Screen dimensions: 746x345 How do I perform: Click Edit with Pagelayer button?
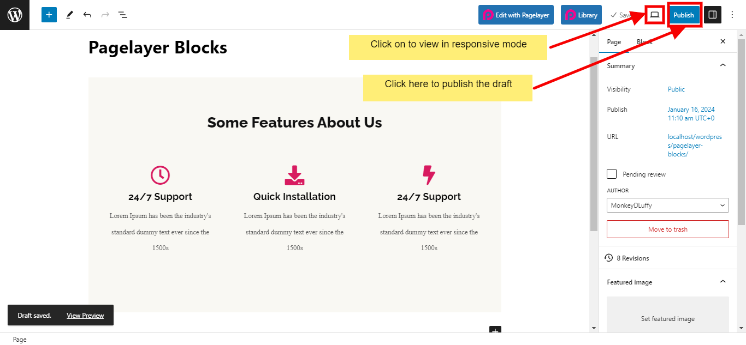[x=516, y=15]
